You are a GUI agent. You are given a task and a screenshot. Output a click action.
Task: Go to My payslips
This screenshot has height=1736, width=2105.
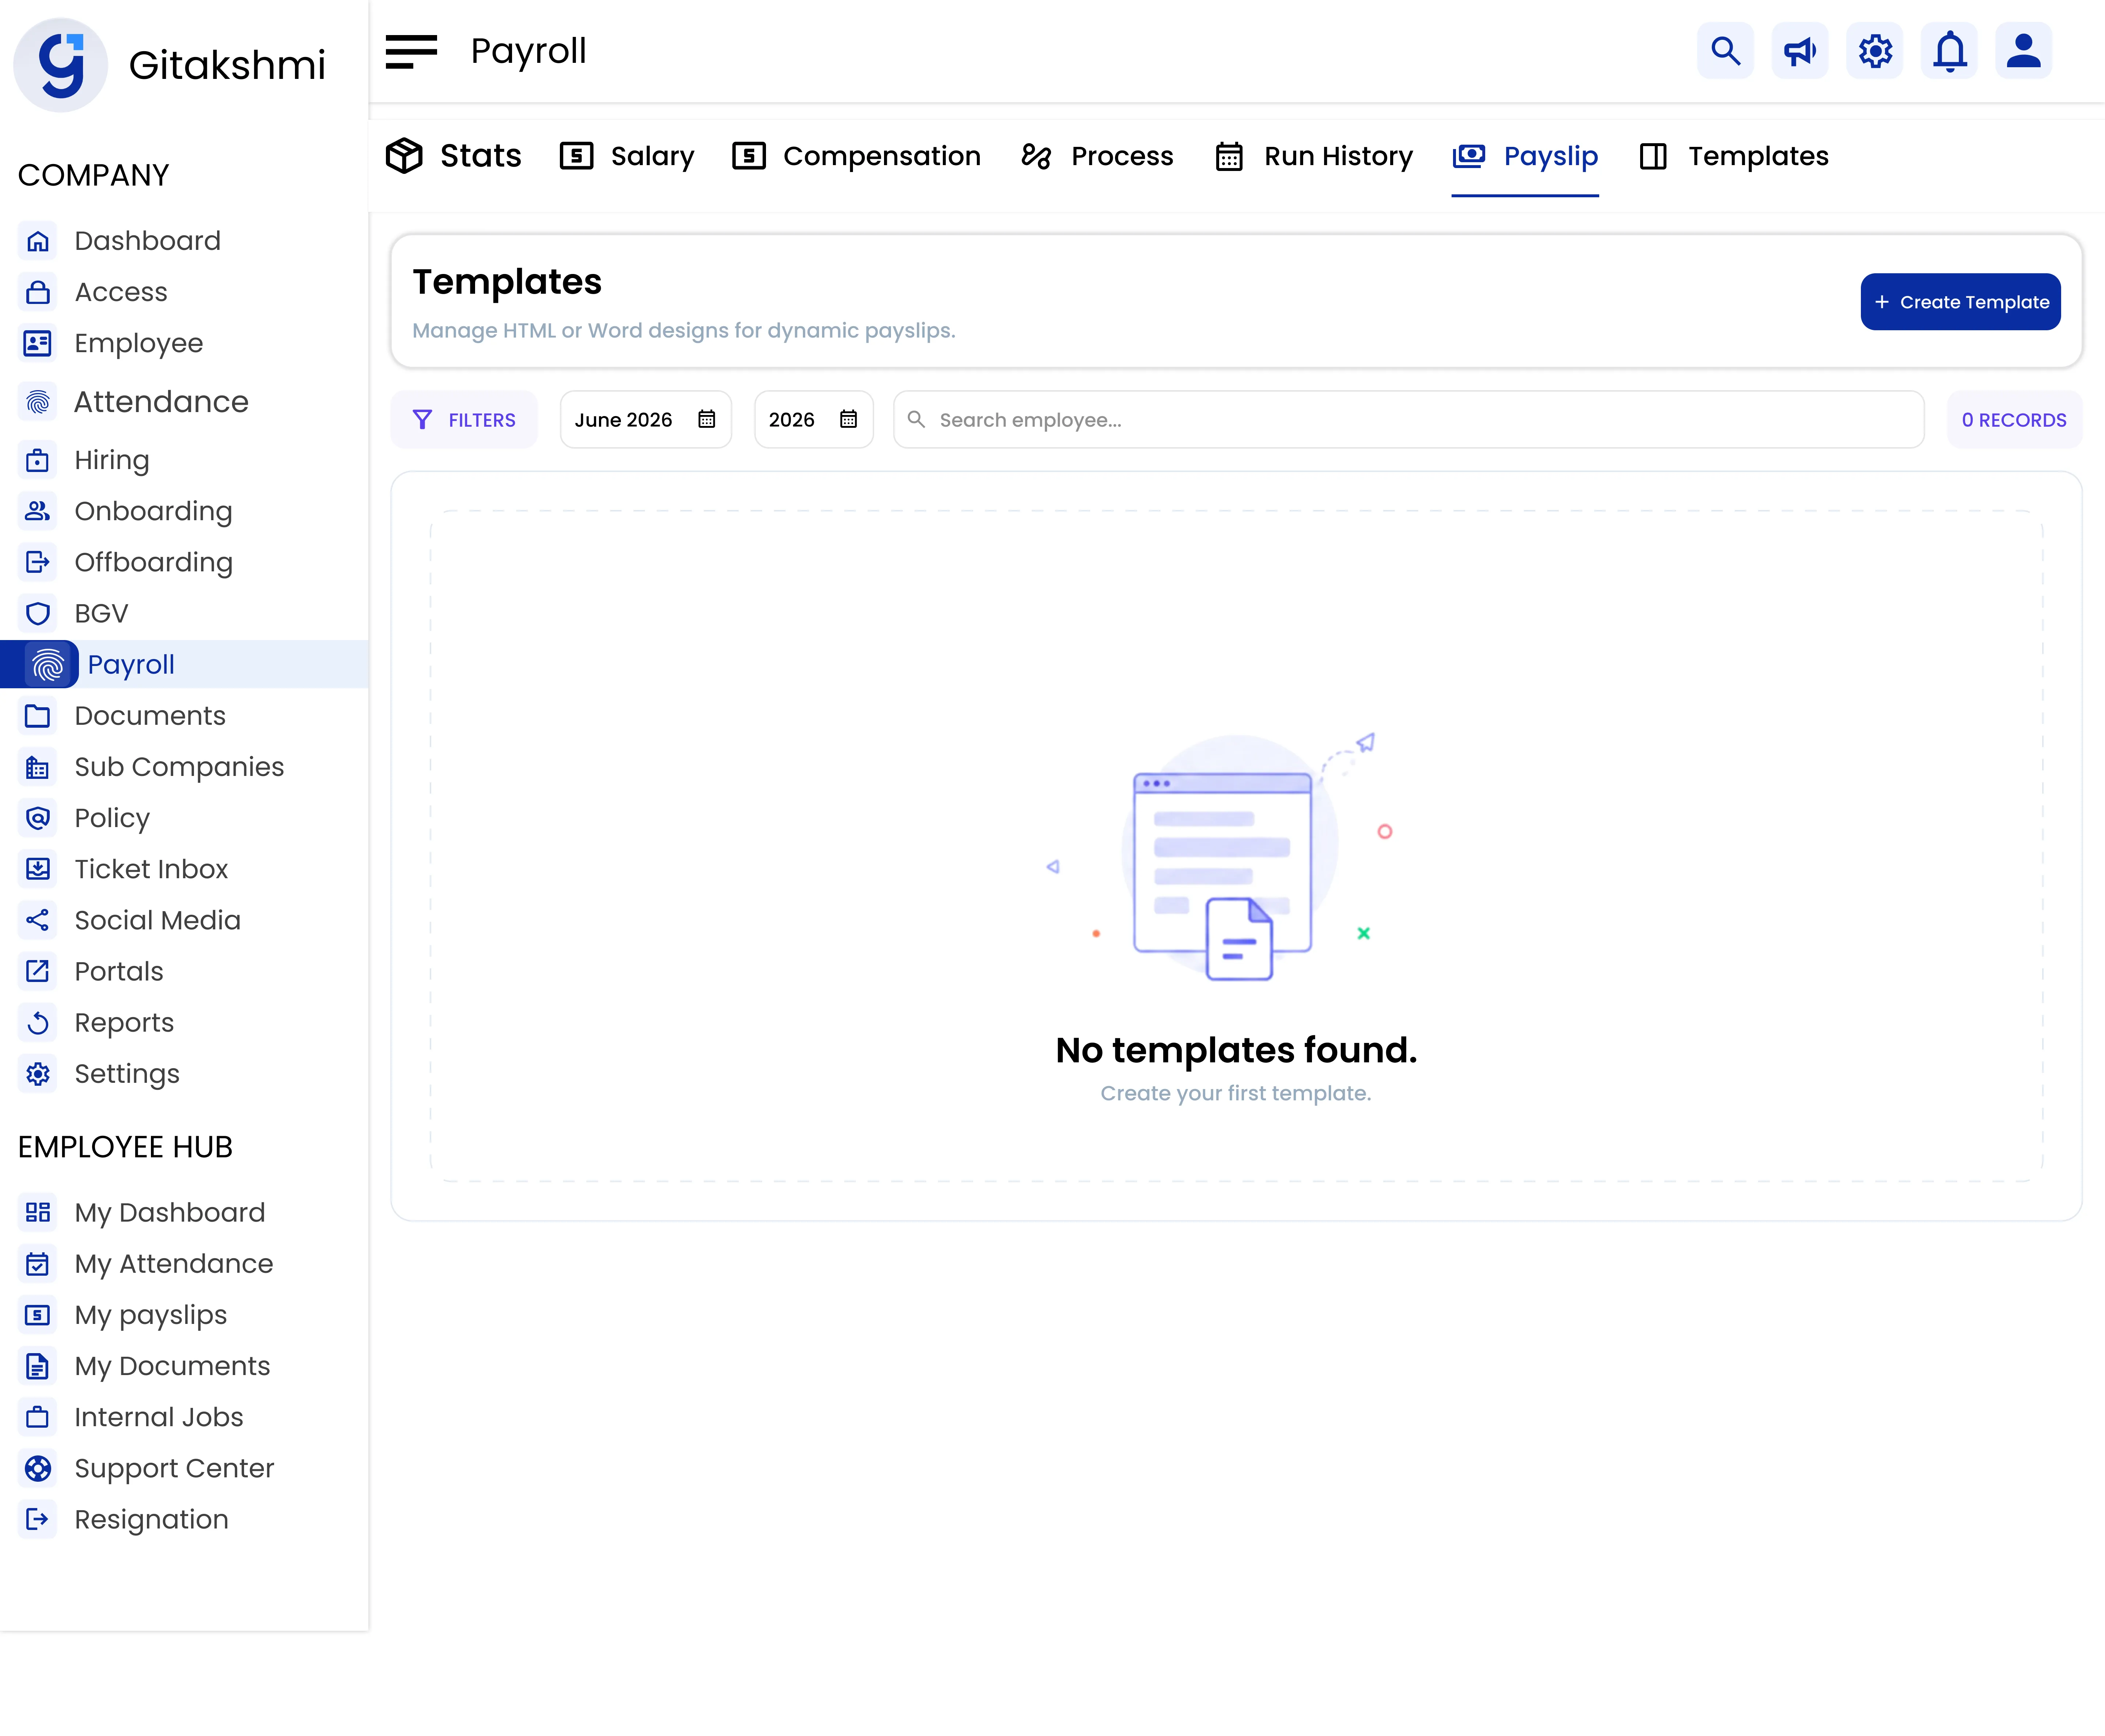(150, 1315)
